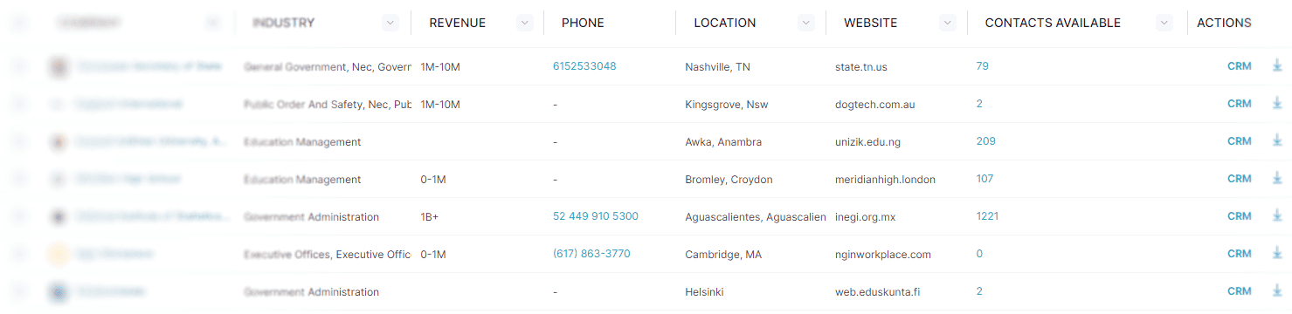Send Cambridge, MA company to CRM
Screen dimensions: 1292x314
[1239, 254]
